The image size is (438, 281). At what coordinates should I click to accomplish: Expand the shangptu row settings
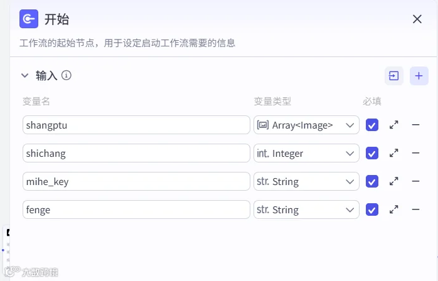point(394,125)
